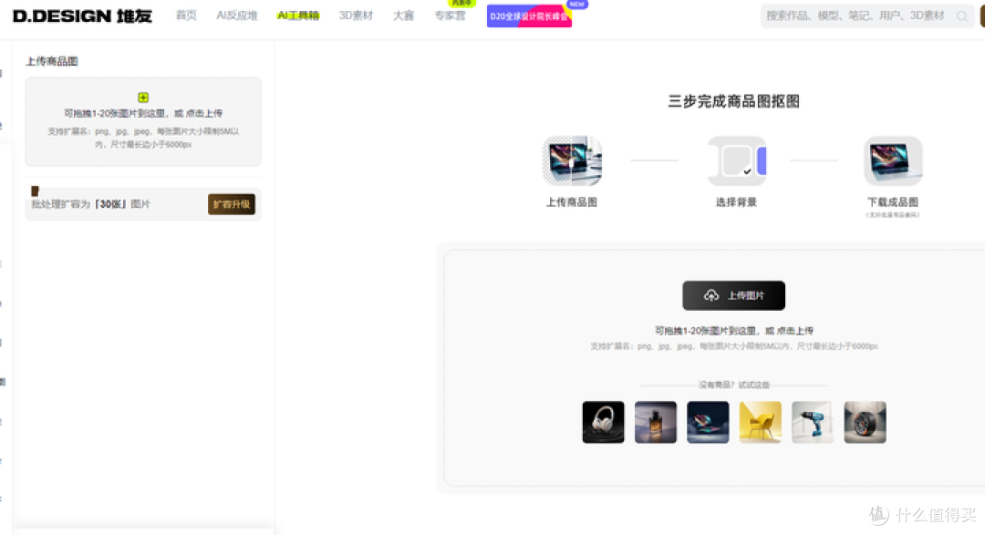Click the search magnifier icon
The image size is (985, 535).
(961, 16)
